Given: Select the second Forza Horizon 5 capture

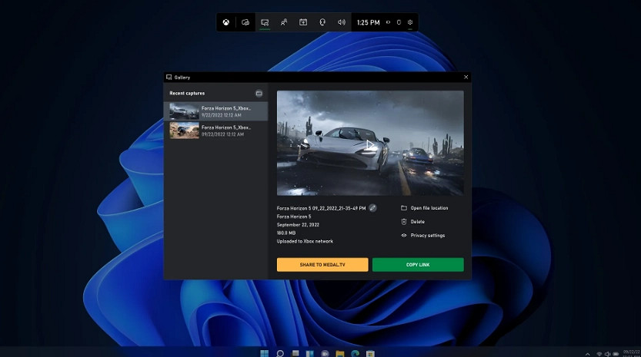Looking at the screenshot, I should tap(215, 130).
